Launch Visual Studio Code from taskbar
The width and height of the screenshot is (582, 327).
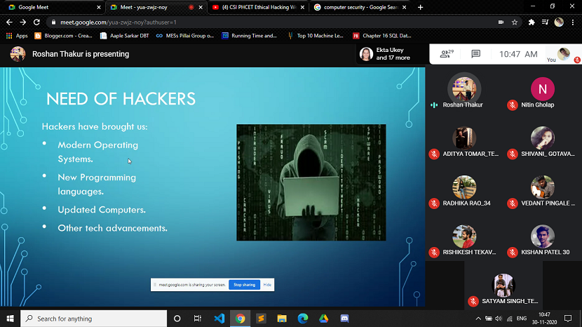pos(219,319)
